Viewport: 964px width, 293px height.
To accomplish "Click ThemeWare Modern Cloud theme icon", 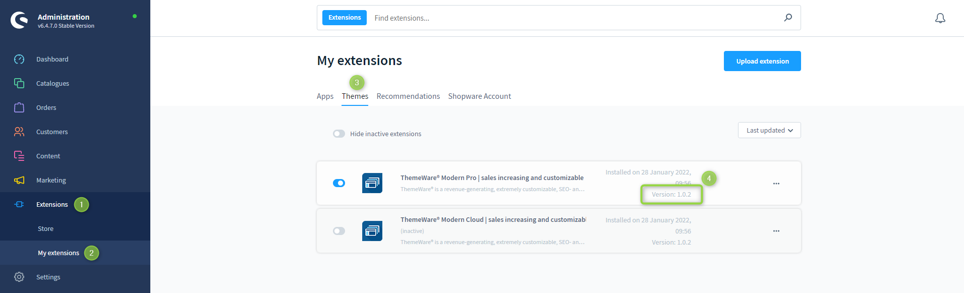I will click(372, 231).
